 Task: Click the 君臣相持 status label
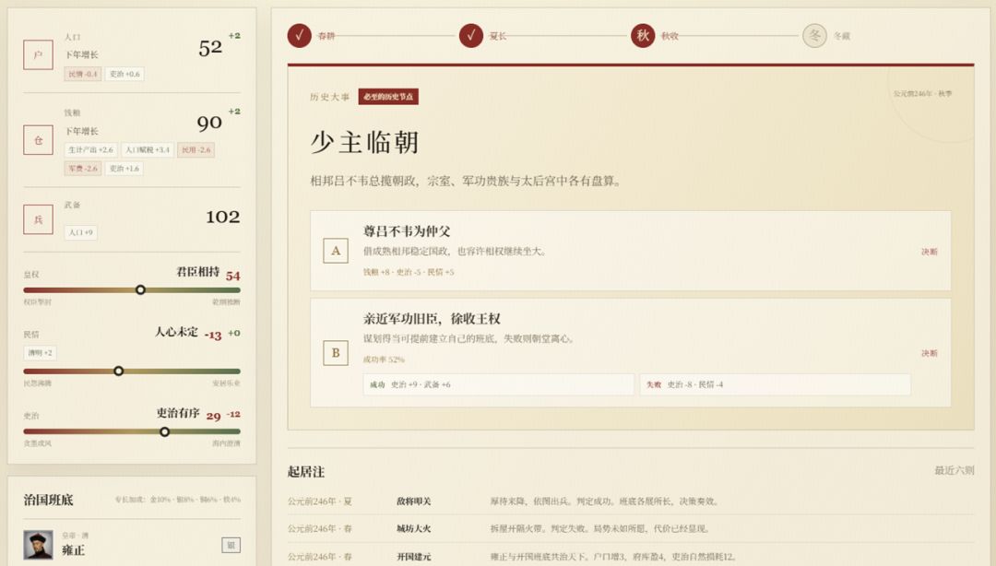point(197,272)
